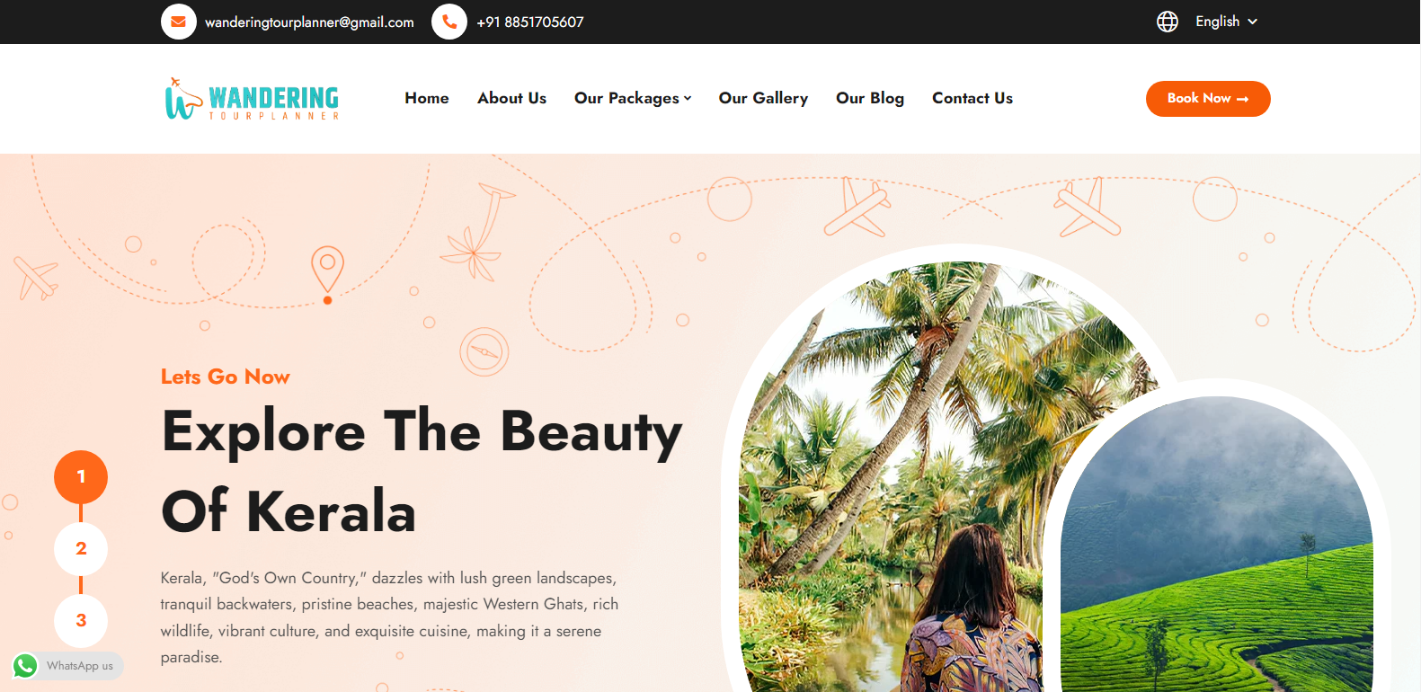The height and width of the screenshot is (692, 1421).
Task: Expand the Our Packages menu
Action: (x=633, y=99)
